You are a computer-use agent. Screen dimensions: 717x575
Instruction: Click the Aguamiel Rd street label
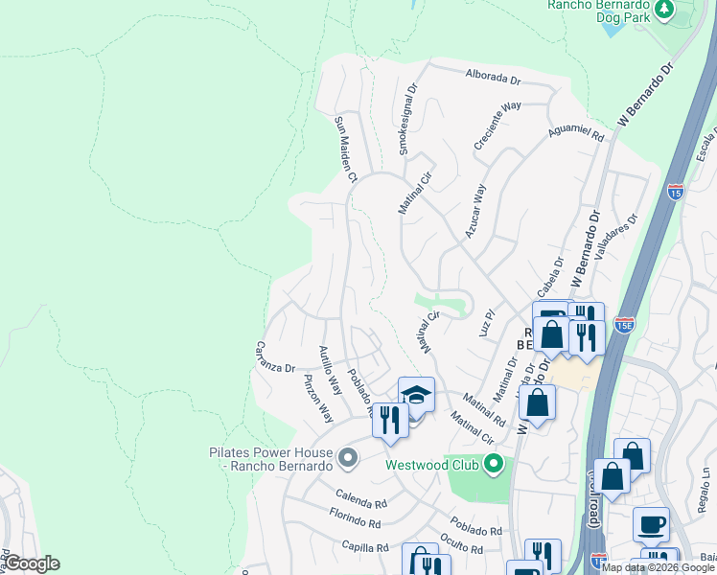pyautogui.click(x=576, y=132)
